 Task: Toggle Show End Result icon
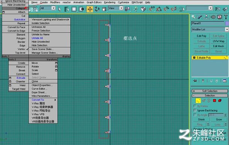[x=203, y=81]
